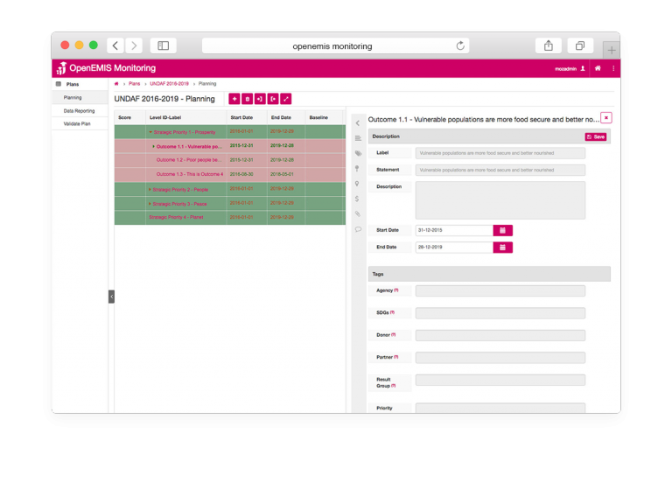Click the add (plus) toolbar button
Screen dimensions: 672x489
[x=234, y=99]
